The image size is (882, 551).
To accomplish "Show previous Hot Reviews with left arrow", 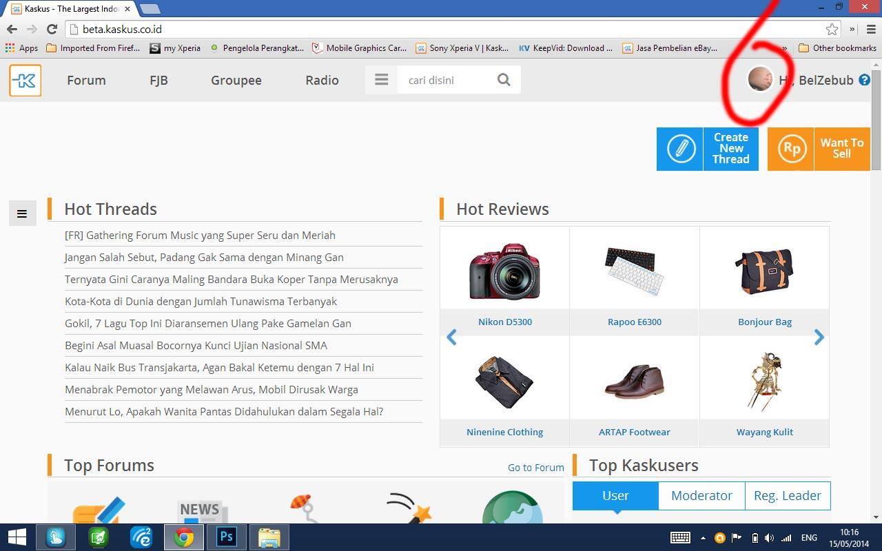I will click(451, 337).
